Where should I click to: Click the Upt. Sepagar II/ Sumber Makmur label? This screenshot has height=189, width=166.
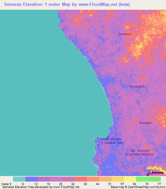coord(140,153)
